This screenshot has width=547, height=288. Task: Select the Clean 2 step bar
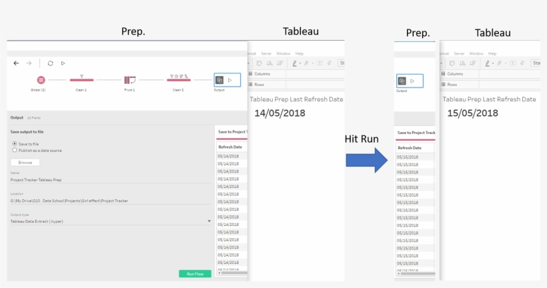[x=179, y=80]
